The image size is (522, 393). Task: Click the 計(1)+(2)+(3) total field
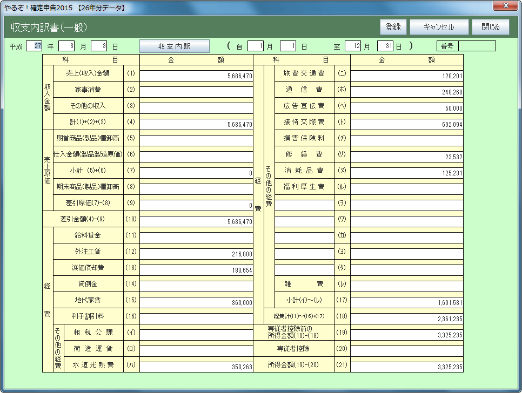click(x=196, y=124)
